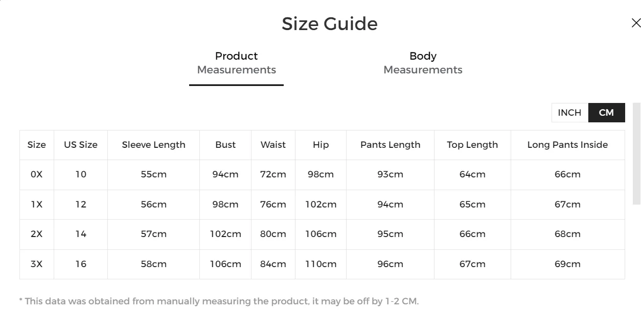Click the 2X size row label

point(36,234)
